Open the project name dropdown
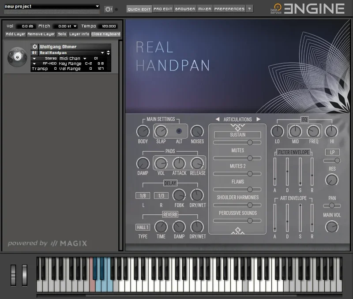 tap(97, 6)
